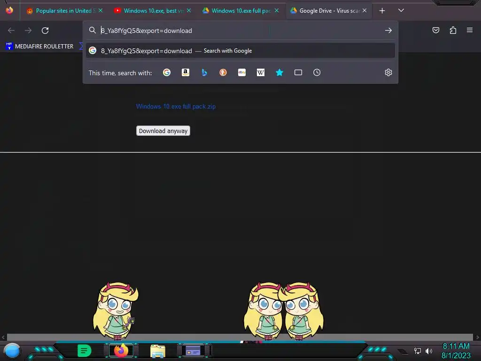Click the Firefox taskbar icon
Screen dimensions: 481x361
(121, 351)
